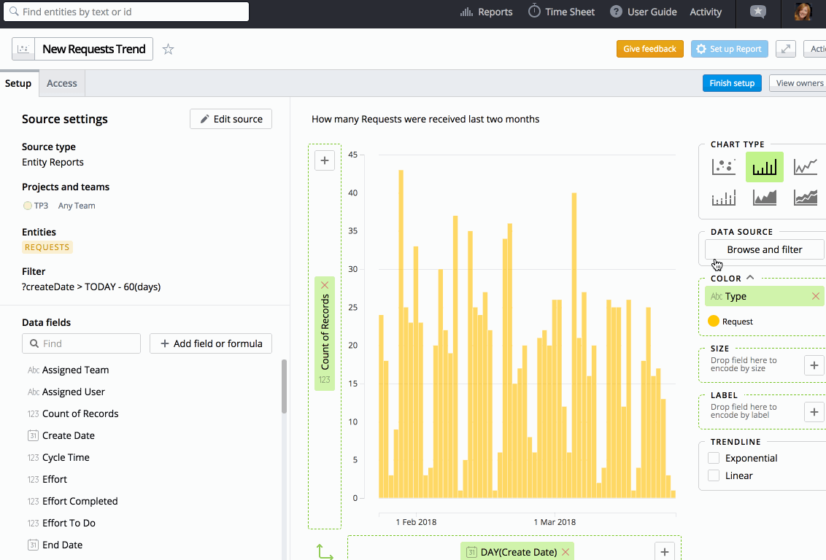The width and height of the screenshot is (826, 560).
Task: Select the Count of Records data field
Action: [80, 413]
